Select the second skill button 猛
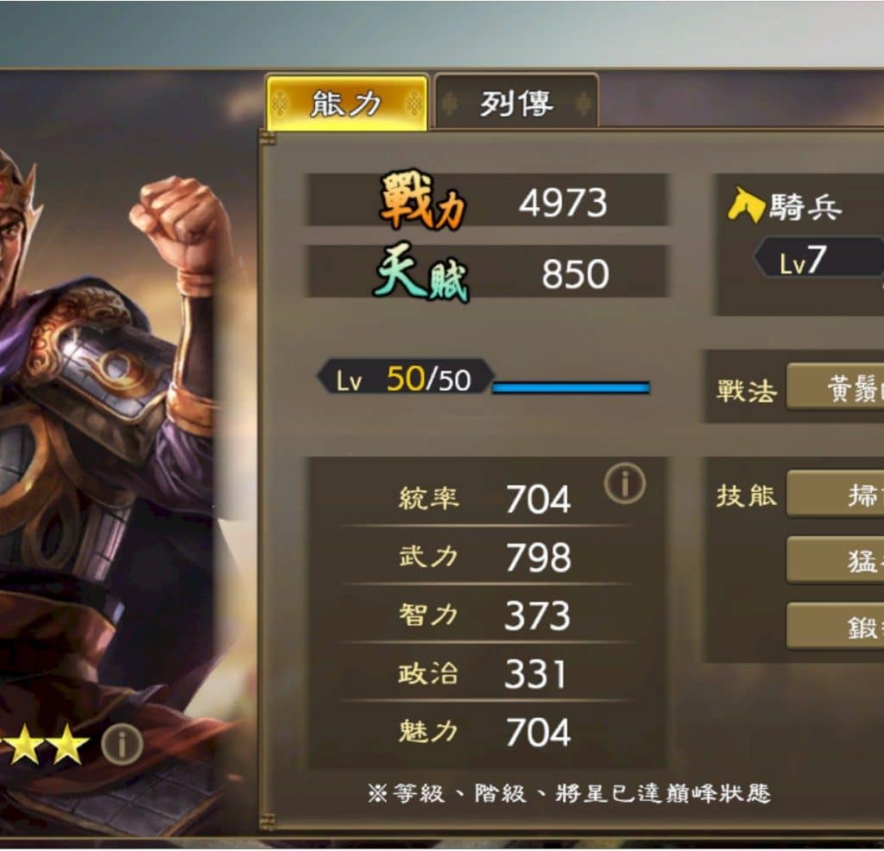This screenshot has height=851, width=884. click(x=836, y=559)
